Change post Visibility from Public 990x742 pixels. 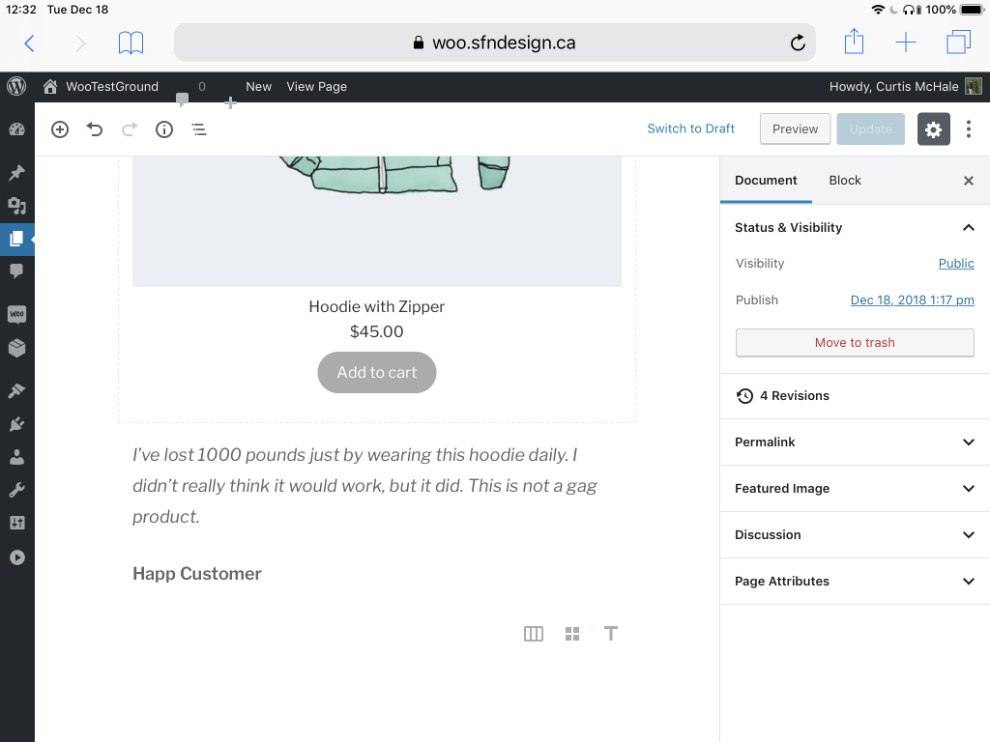956,263
